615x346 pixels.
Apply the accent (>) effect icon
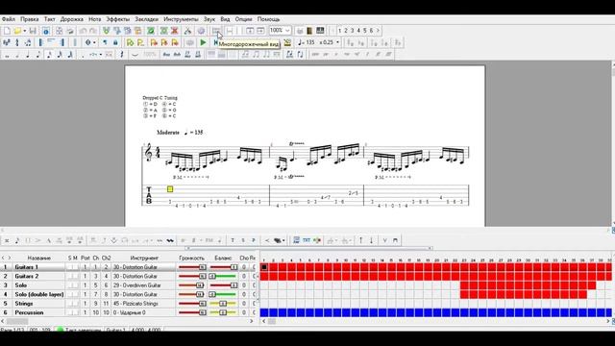38,240
